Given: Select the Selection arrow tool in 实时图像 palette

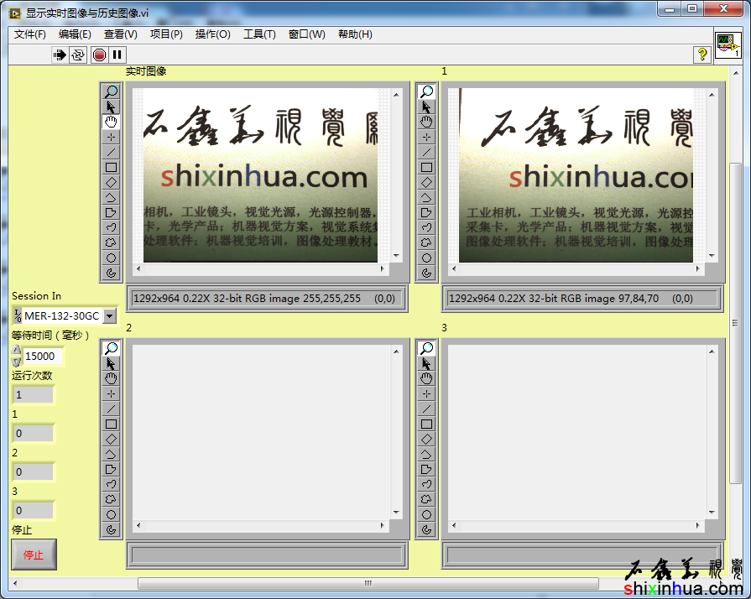Looking at the screenshot, I should [x=111, y=107].
